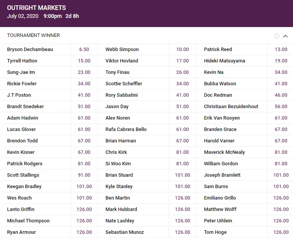Choose Tony Finau odds 26.00
This screenshot has width=293, height=238.
(183, 72)
